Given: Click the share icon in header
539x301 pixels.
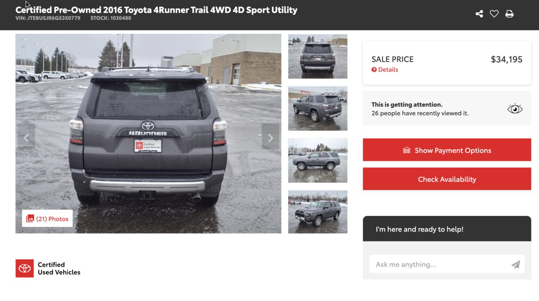Looking at the screenshot, I should pyautogui.click(x=479, y=14).
